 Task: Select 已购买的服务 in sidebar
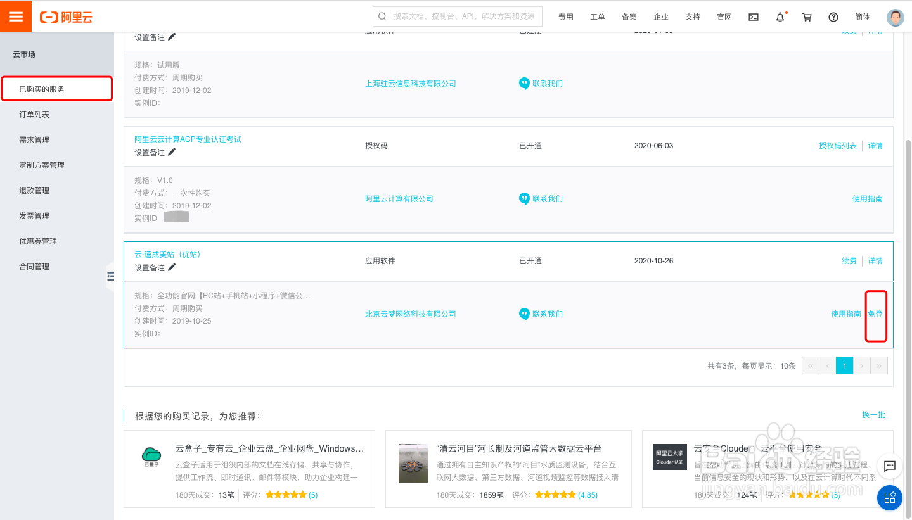click(56, 89)
